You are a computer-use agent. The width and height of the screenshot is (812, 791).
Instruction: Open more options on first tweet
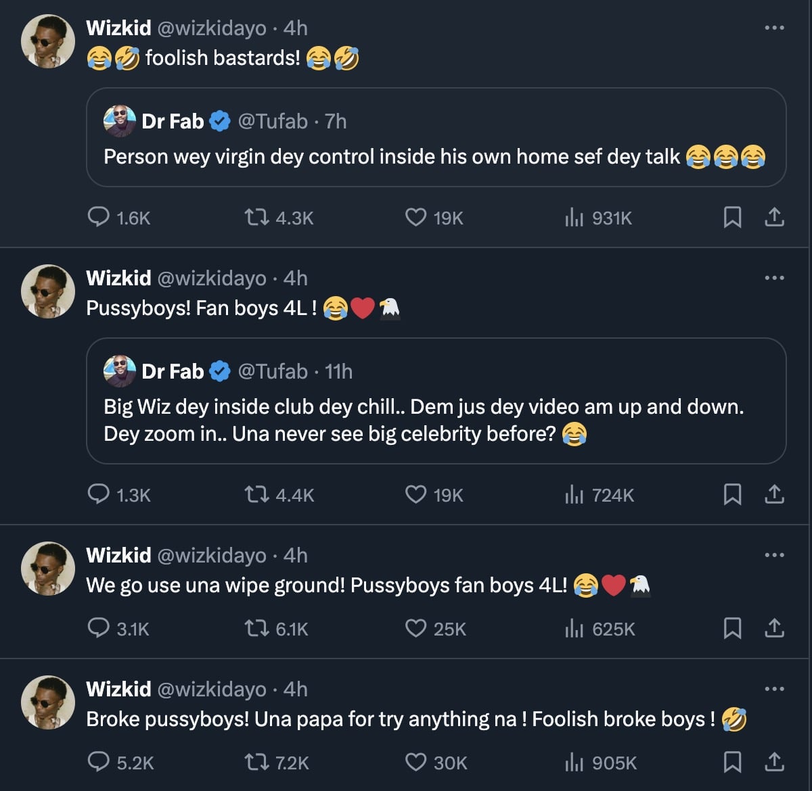point(774,28)
